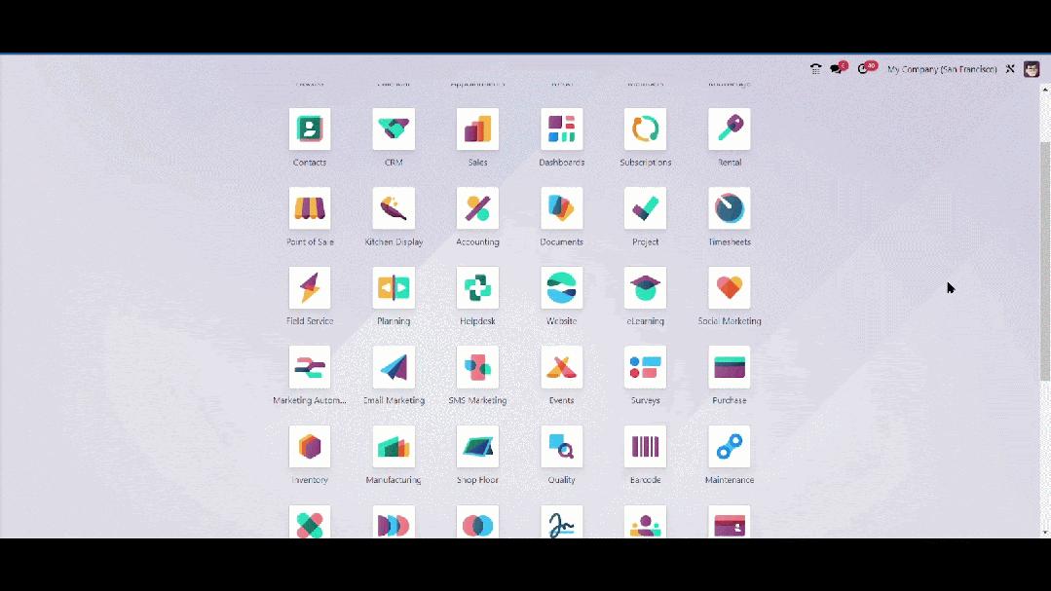Open the Helpdesk application
This screenshot has width=1051, height=591.
coord(477,287)
